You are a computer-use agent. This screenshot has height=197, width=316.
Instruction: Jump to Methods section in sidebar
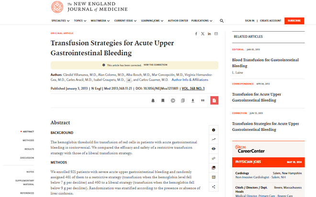[x=28, y=140]
